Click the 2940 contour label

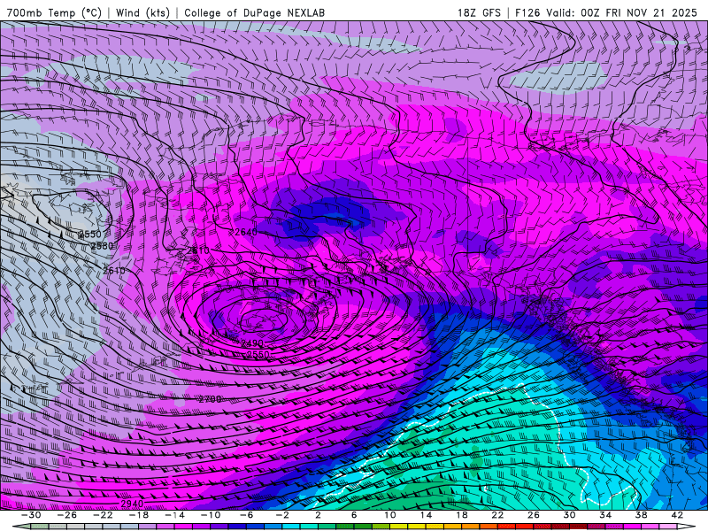pyautogui.click(x=132, y=504)
